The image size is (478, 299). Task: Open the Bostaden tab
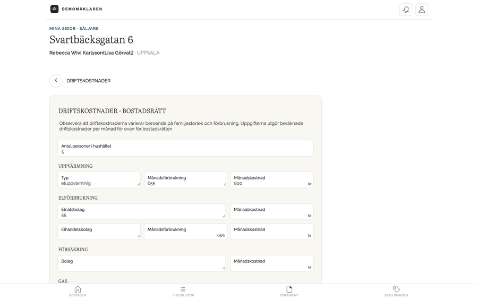click(78, 292)
